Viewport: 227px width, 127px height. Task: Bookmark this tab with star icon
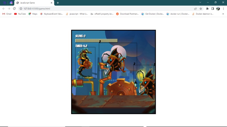click(201, 9)
